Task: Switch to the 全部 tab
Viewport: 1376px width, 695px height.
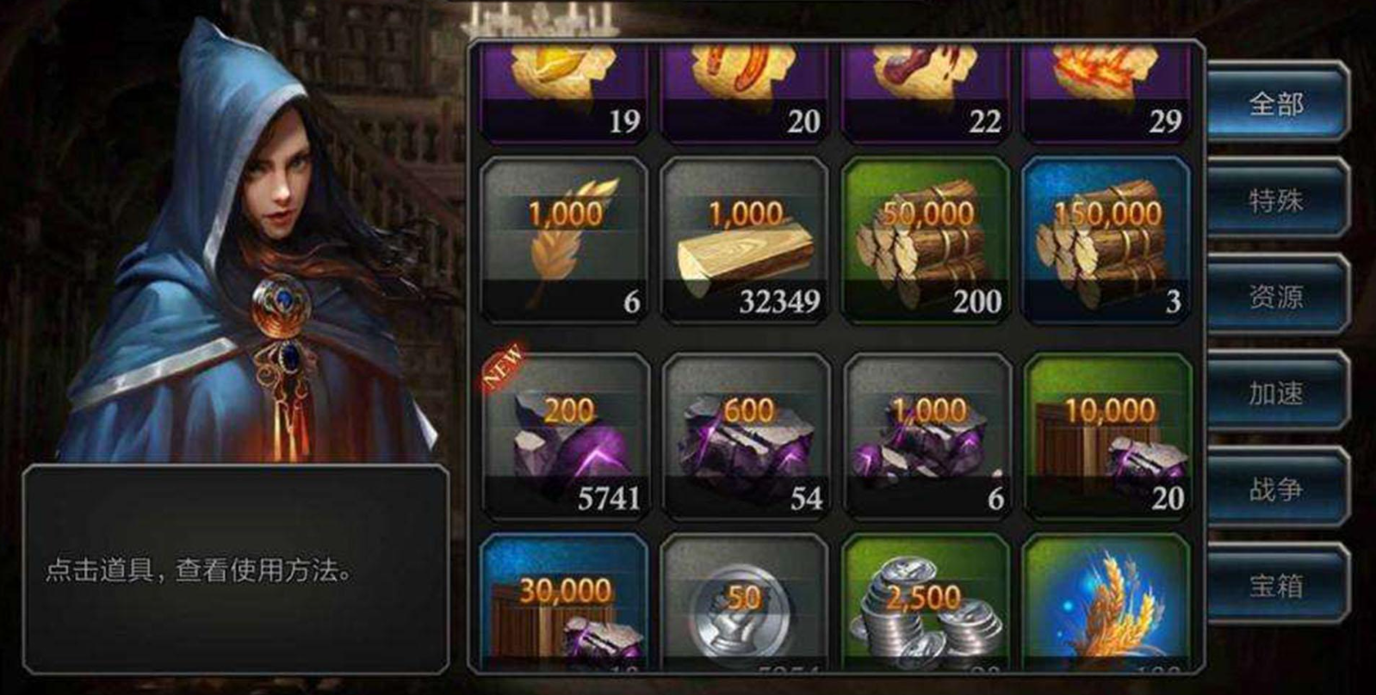Action: (x=1276, y=104)
